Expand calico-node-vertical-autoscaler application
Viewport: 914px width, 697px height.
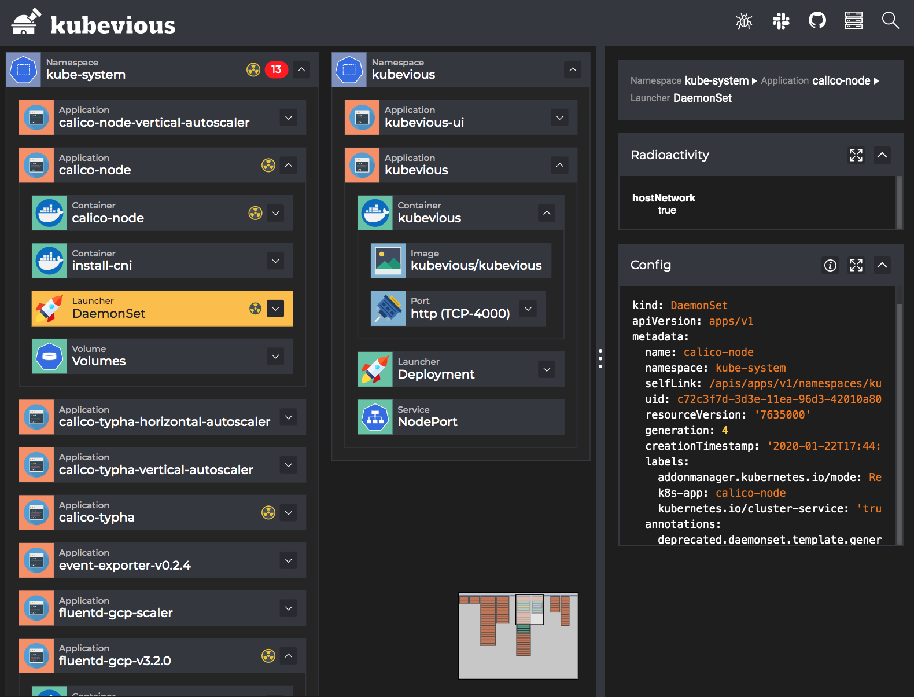click(289, 118)
